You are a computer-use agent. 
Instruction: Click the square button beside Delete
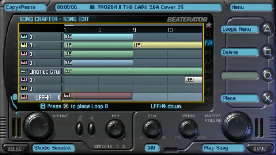click(267, 52)
